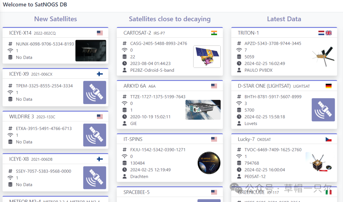The width and height of the screenshot is (343, 202).
Task: Select identifier TTZE-1727-1375-5199-7643
Action: [x=158, y=97]
